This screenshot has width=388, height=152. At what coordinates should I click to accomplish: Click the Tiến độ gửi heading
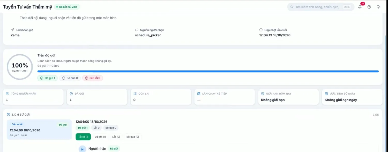click(x=46, y=55)
